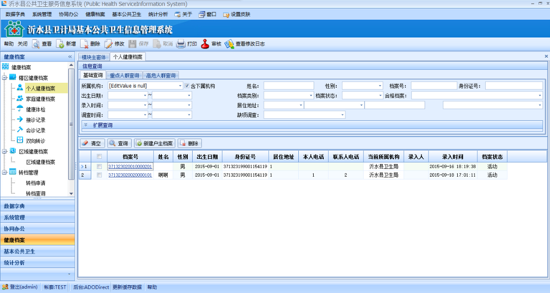Click the 新增 (add new) toolbar icon
Screen dimensions: 550x293
60,44
